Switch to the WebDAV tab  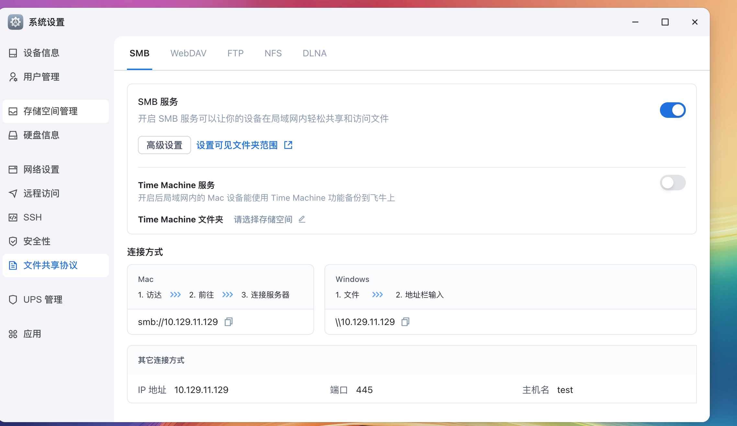(188, 53)
